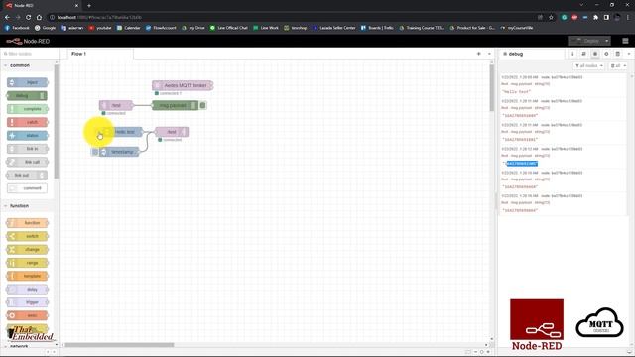
Task: Select the catch node in the palette
Action: (x=28, y=122)
